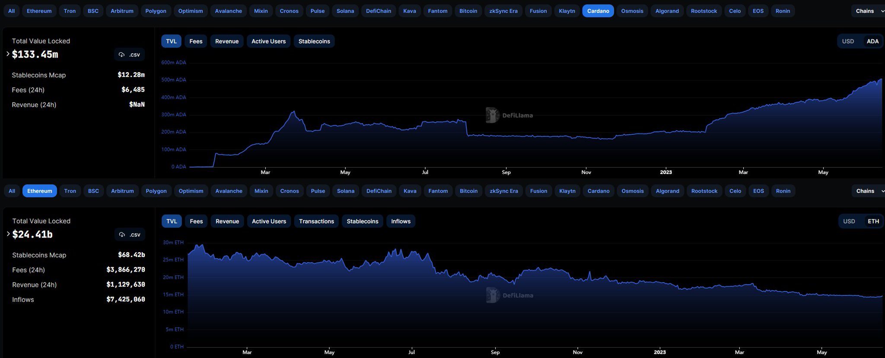Select Celo chain in lower row

coord(735,191)
